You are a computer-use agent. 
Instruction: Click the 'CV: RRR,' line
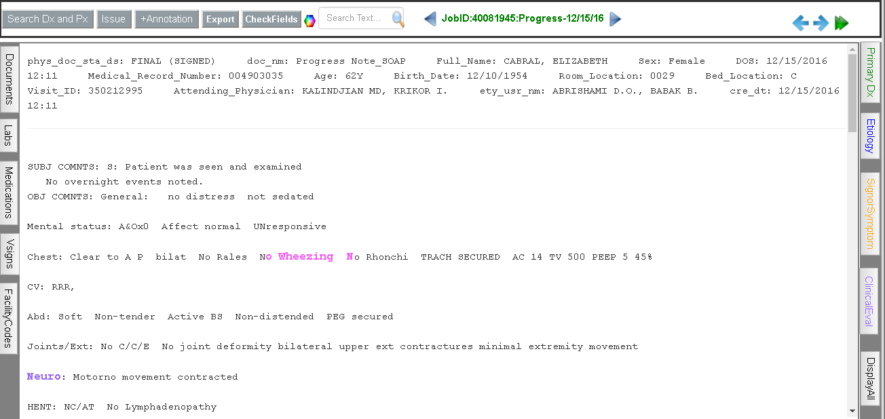[51, 287]
